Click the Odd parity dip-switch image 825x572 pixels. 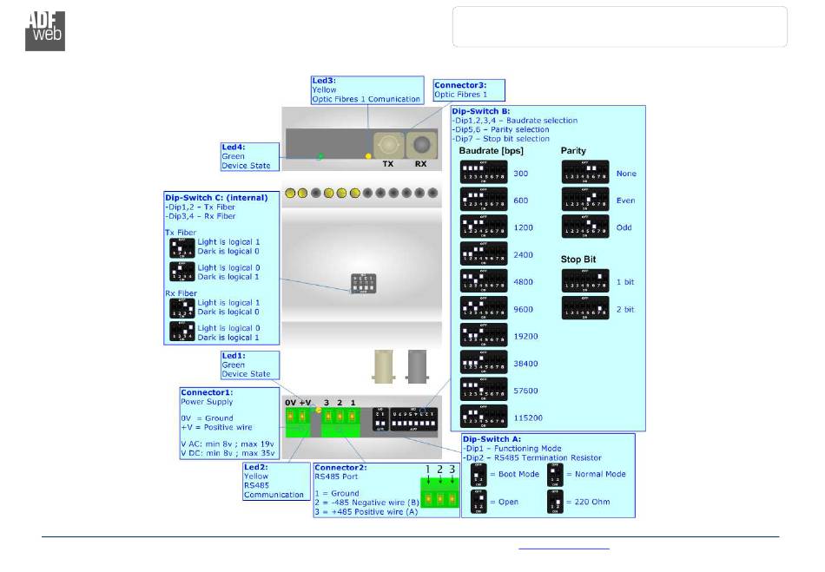[x=585, y=227]
